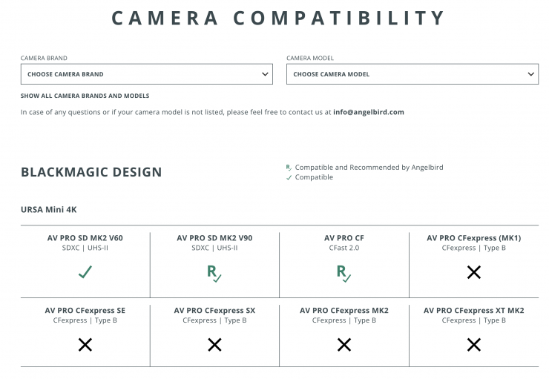Click the legend's Compatible checkmark icon
The image size is (549, 379).
[289, 177]
